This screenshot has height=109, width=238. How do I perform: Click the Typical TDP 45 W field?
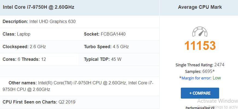[x=103, y=59]
